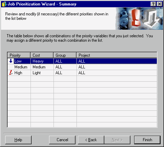
Task: Click the Heavy cost cell
Action: (x=42, y=61)
